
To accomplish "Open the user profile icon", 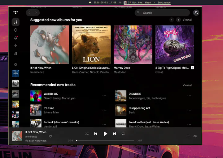I will click(x=196, y=13).
